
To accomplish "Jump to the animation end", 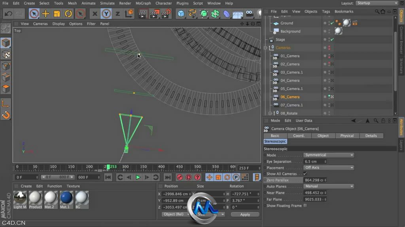I will coord(168,177).
